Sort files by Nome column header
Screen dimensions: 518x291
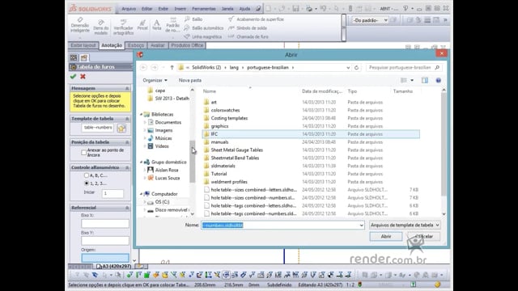tap(210, 91)
